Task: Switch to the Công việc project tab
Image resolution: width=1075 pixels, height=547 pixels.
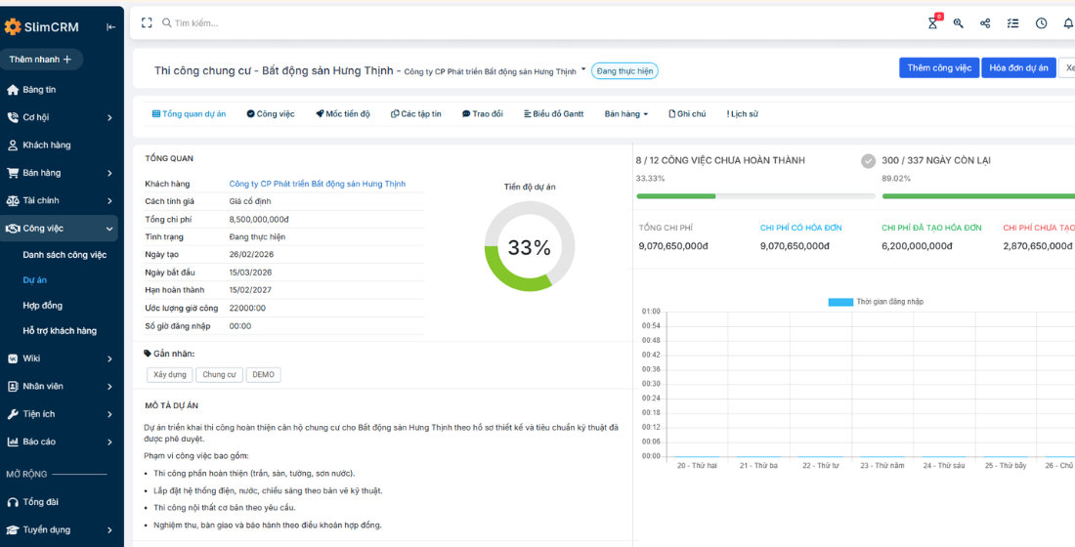Action: pyautogui.click(x=271, y=114)
